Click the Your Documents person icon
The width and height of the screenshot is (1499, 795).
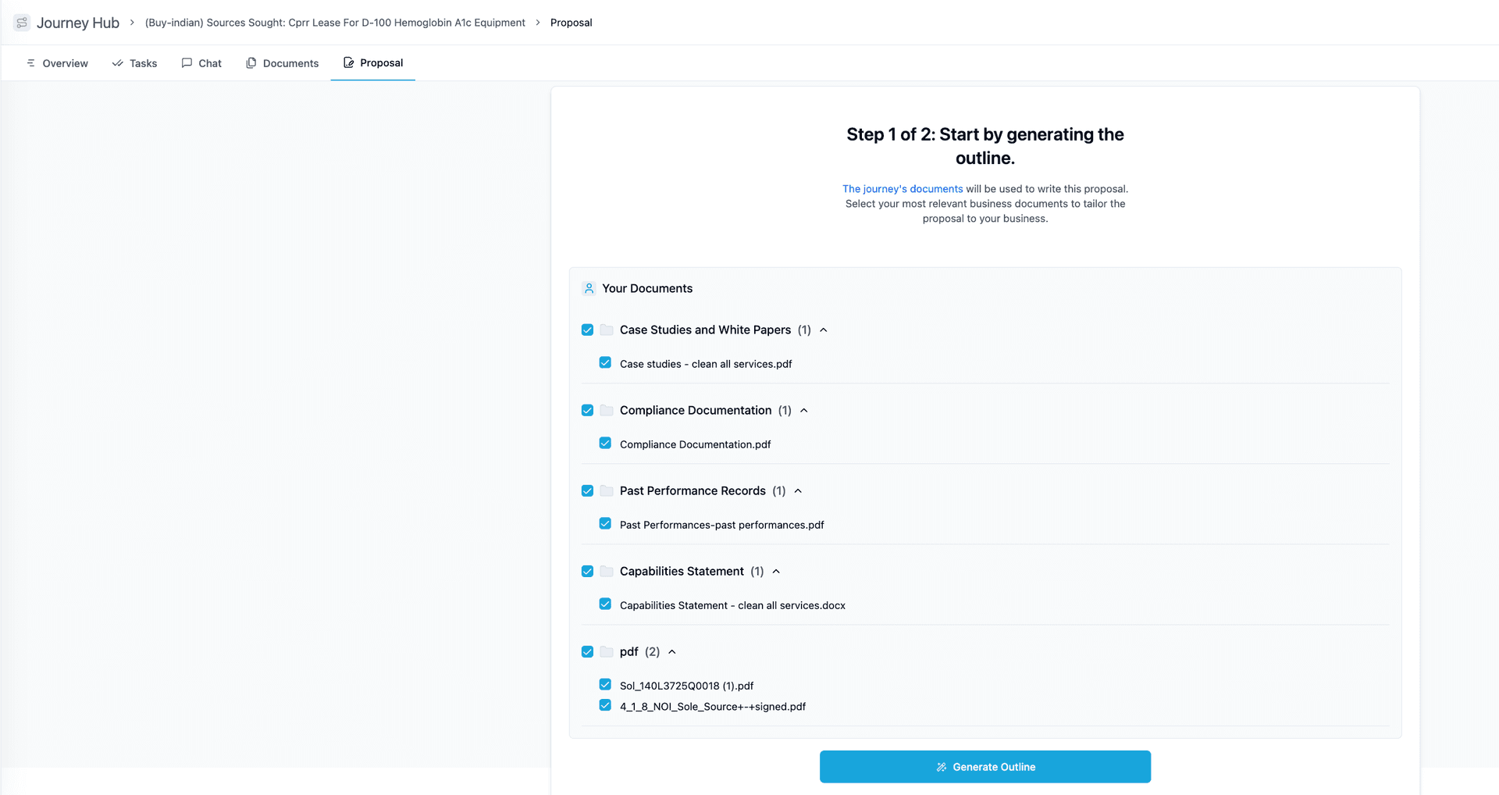(589, 288)
